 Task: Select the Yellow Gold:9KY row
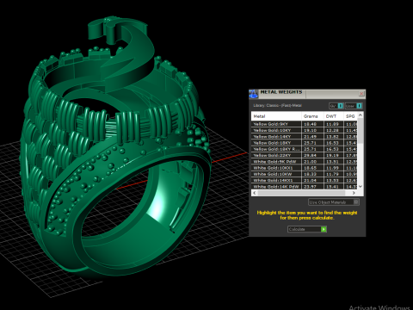click(x=305, y=124)
